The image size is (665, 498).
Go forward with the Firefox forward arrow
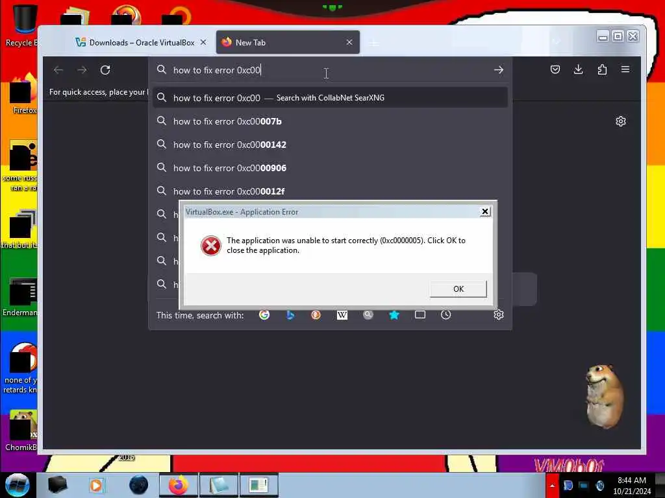pos(82,70)
